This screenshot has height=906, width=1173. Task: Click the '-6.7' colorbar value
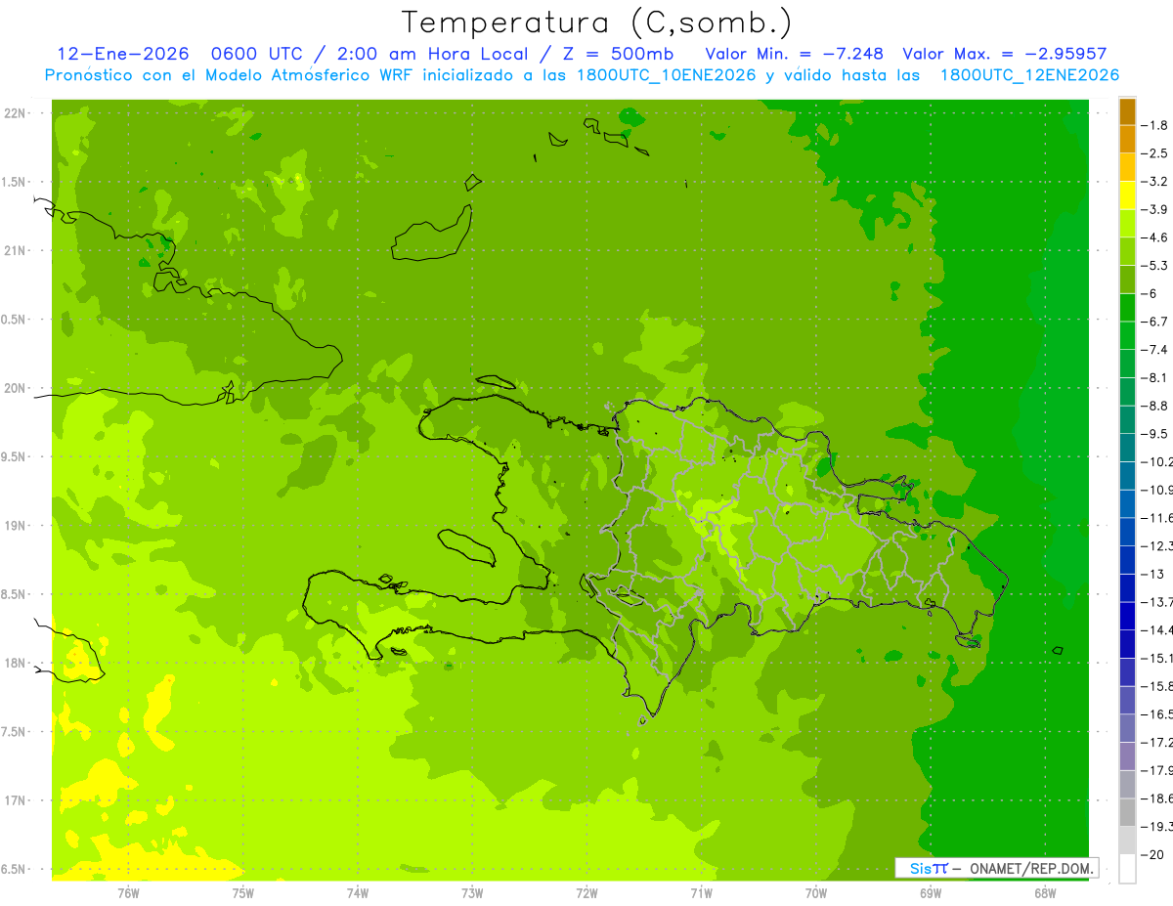pos(1155,322)
